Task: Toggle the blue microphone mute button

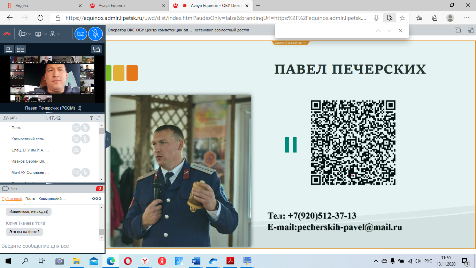Action: coord(95,34)
